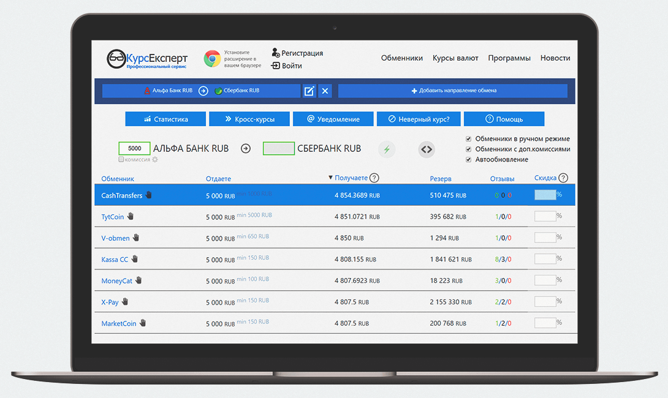Click circled arrow next to АЛЬФА БАНК RUB

(x=245, y=149)
